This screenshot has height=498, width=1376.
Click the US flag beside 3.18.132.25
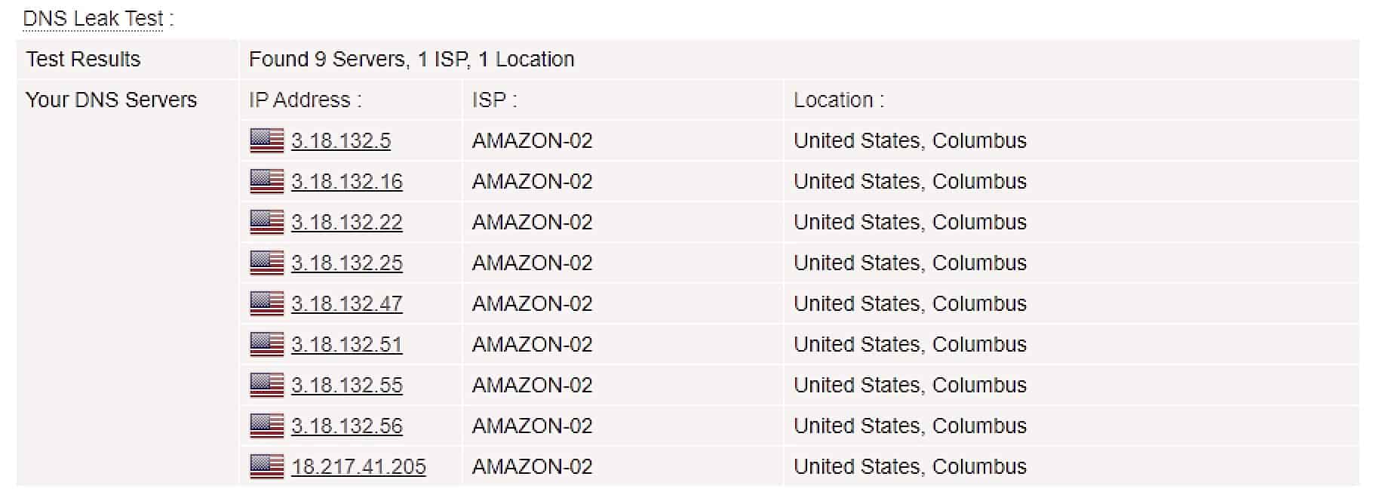267,263
